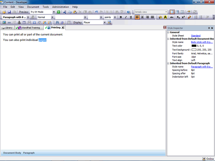215x161 pixels.
Task: Open the font size dropdown before points
Action: click(x=101, y=17)
